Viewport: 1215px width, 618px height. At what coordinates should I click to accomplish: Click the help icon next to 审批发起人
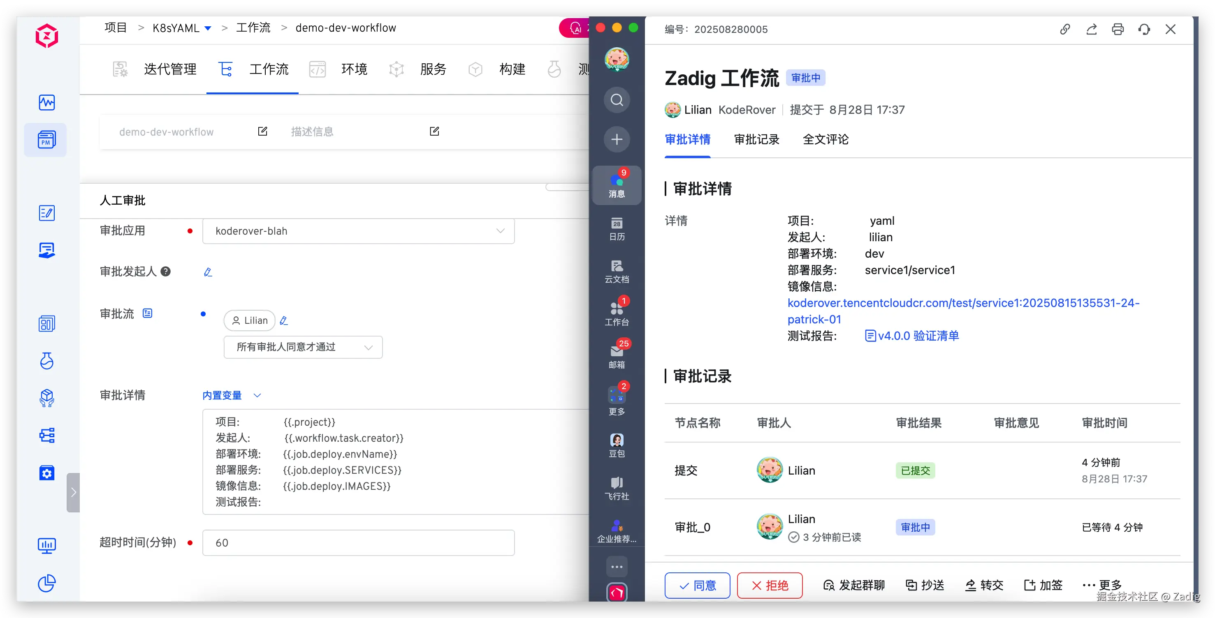pos(166,271)
